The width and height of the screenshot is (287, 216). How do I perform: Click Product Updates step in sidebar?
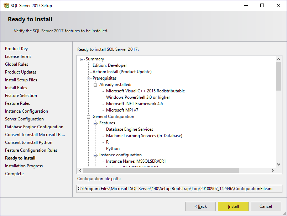click(21, 72)
